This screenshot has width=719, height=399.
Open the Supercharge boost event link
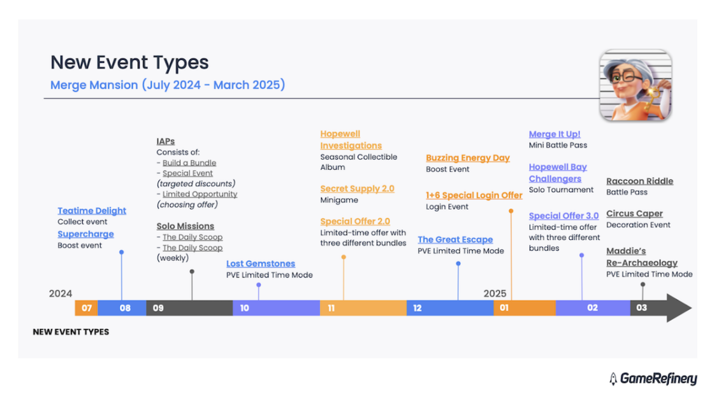[x=86, y=234]
